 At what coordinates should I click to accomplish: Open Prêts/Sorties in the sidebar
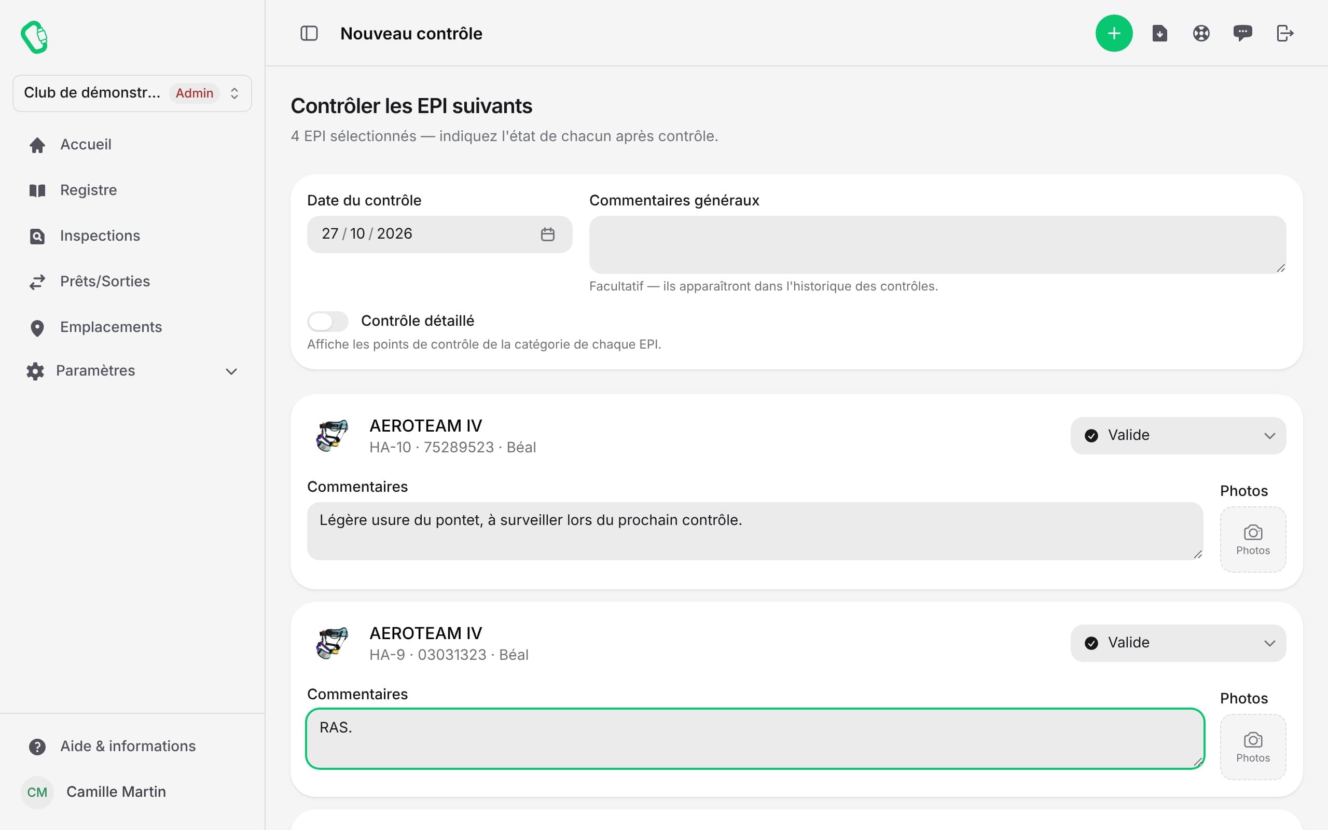point(132,282)
